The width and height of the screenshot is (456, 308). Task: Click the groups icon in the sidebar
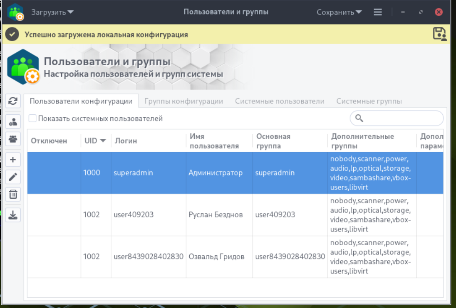tap(13, 139)
